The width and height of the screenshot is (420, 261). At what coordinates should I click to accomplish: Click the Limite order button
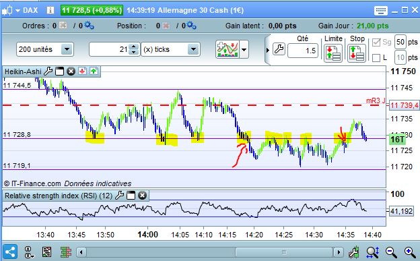(x=333, y=53)
